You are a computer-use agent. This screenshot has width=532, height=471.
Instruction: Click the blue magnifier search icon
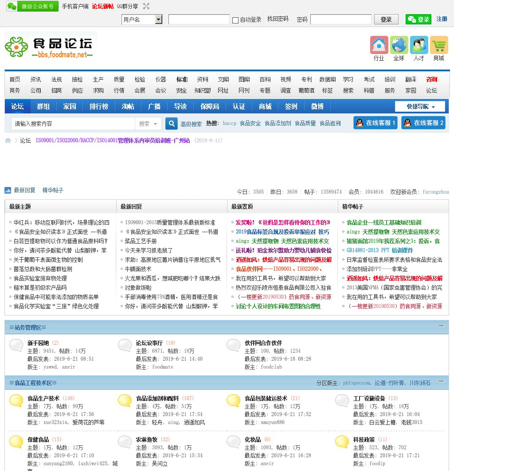172,124
